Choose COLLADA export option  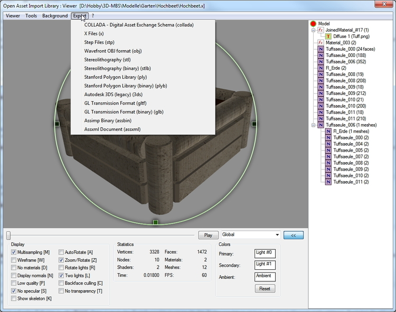pos(143,25)
